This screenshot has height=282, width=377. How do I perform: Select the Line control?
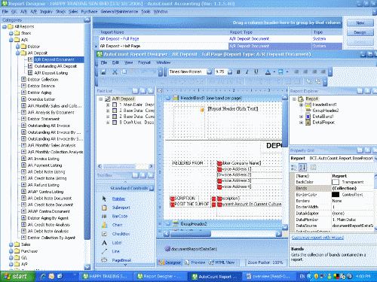pos(115,251)
